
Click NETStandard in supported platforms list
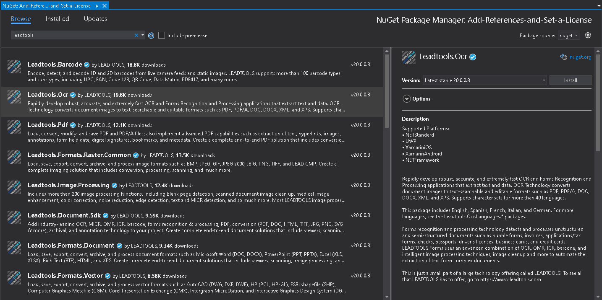click(x=419, y=135)
